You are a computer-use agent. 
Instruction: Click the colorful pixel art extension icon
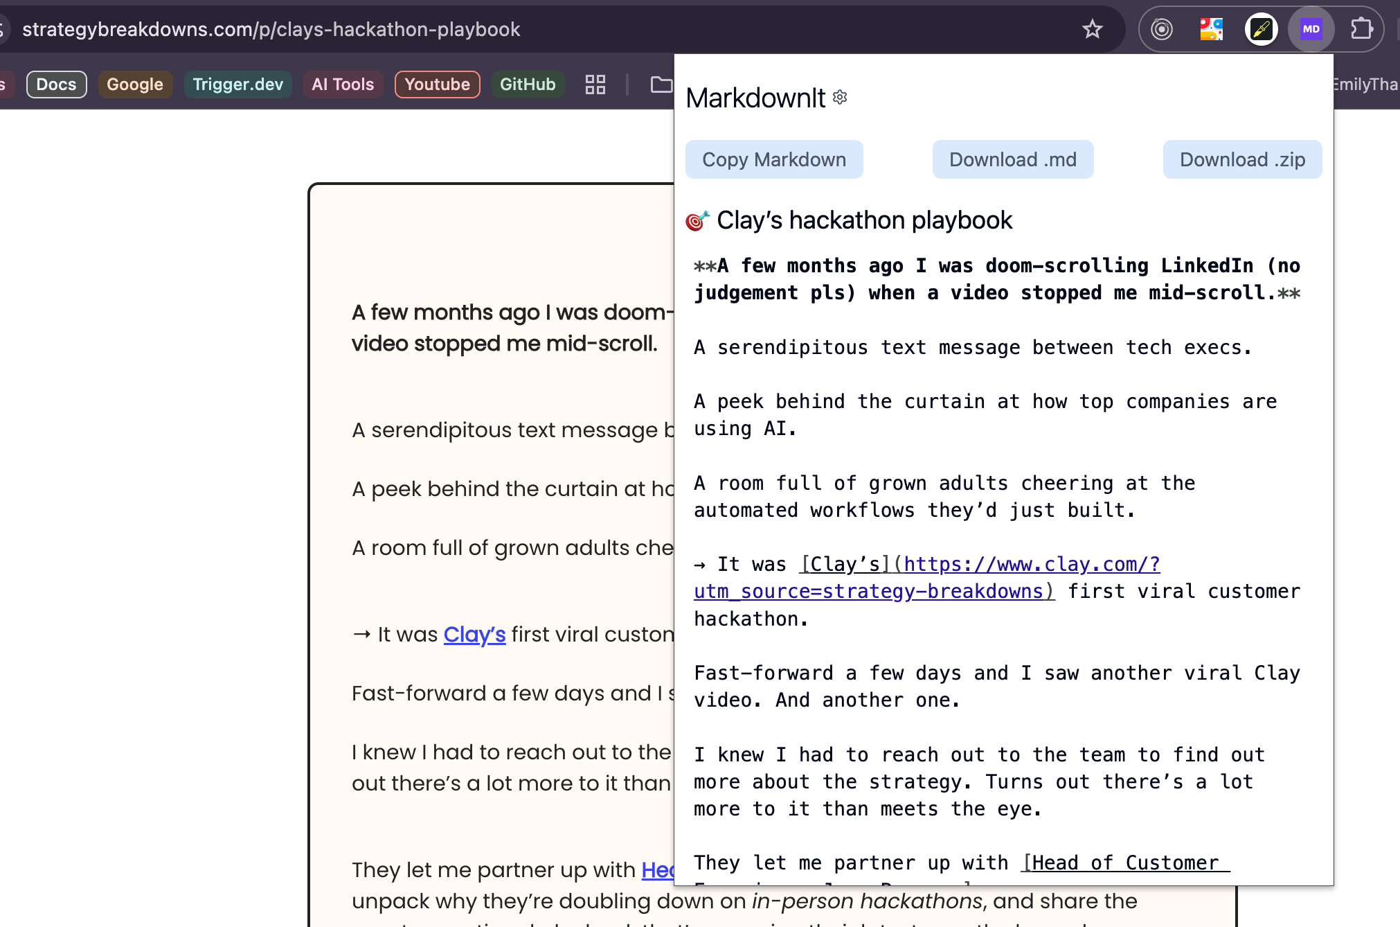(x=1211, y=29)
